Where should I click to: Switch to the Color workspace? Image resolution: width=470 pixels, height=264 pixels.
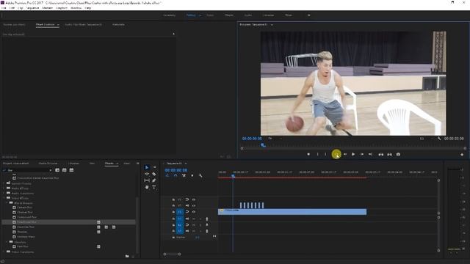(x=210, y=15)
